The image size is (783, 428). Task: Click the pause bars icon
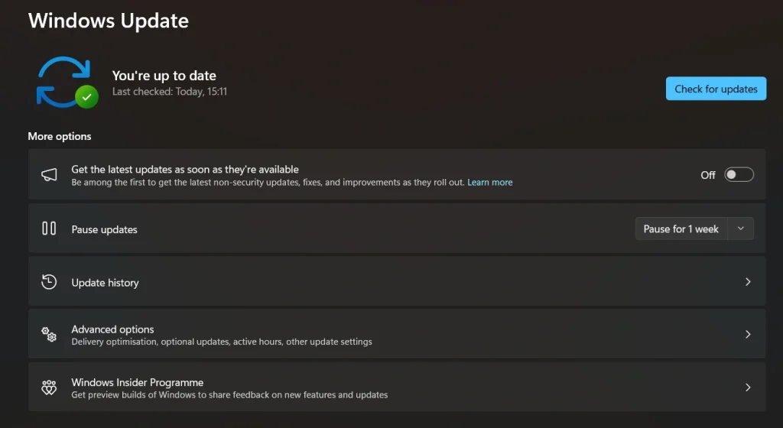pyautogui.click(x=49, y=229)
